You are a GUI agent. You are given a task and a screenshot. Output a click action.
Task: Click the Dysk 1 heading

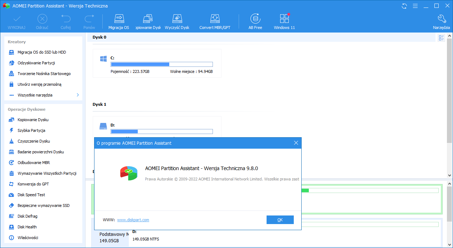[x=99, y=104]
